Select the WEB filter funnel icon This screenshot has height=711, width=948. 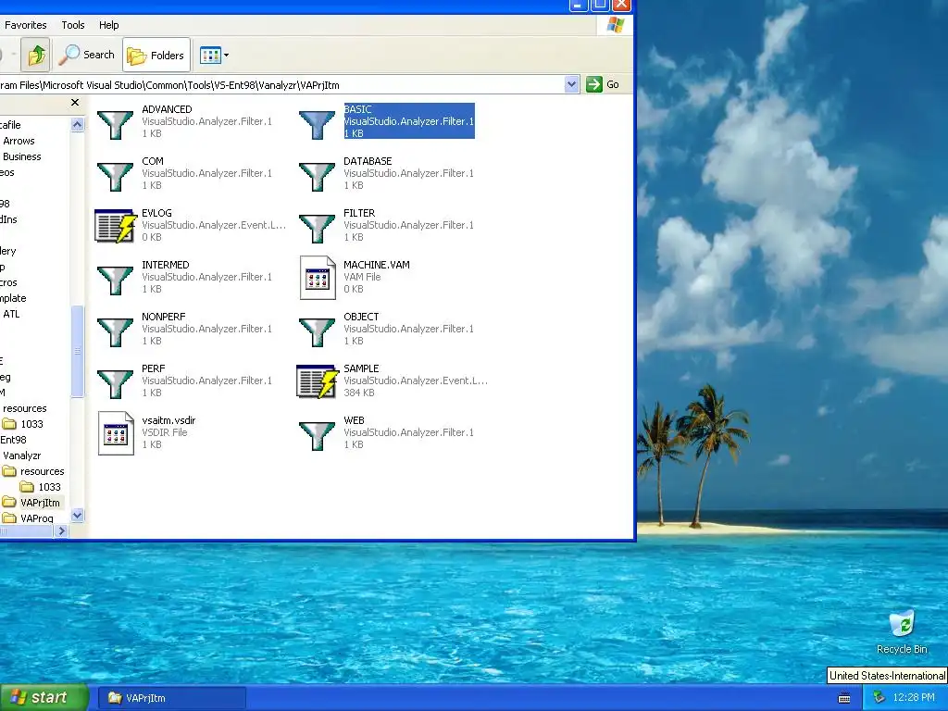(317, 437)
